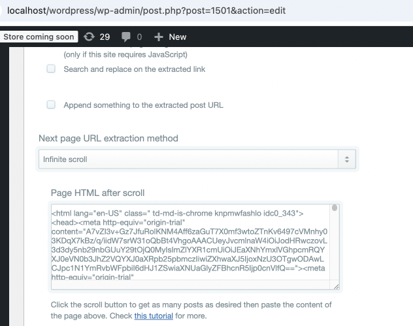This screenshot has height=326, width=413.
Task: Click the 29 pending updates count
Action: click(105, 37)
